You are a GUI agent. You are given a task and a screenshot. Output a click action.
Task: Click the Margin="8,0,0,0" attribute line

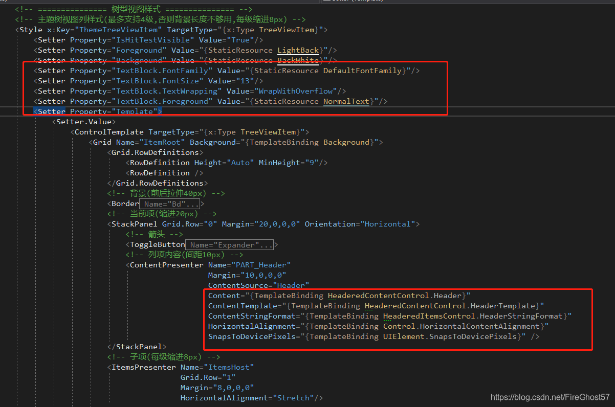pyautogui.click(x=217, y=388)
